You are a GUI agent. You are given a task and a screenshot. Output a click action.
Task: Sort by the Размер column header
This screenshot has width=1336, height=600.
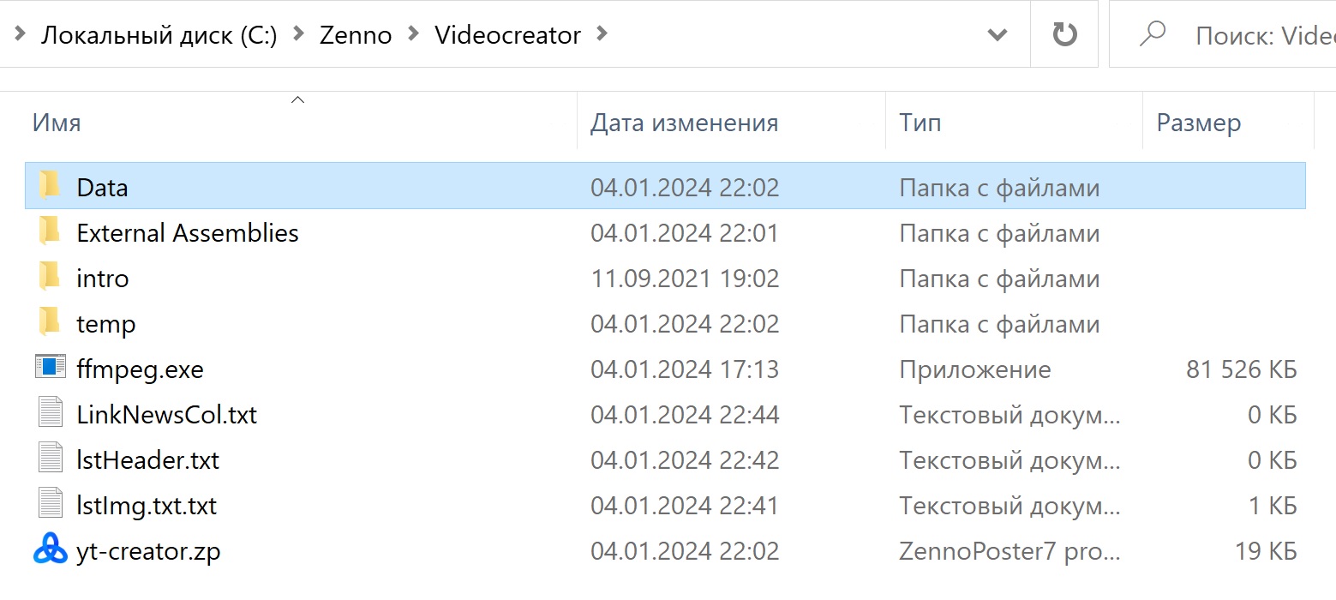(1198, 123)
